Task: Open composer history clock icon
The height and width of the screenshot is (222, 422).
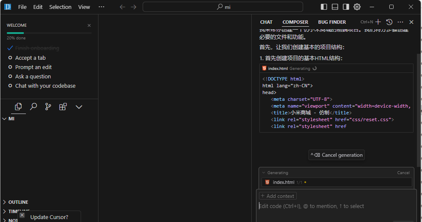Action: (389, 22)
